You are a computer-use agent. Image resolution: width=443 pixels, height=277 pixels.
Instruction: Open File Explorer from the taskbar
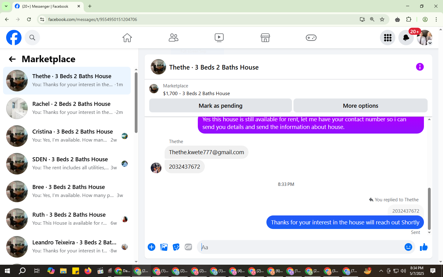tap(63, 271)
